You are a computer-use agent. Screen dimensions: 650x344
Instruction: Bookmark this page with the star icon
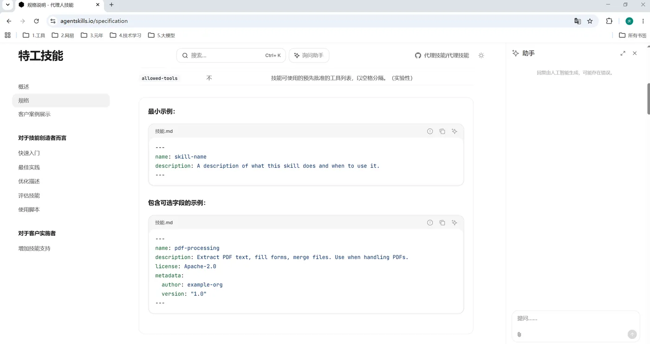590,21
